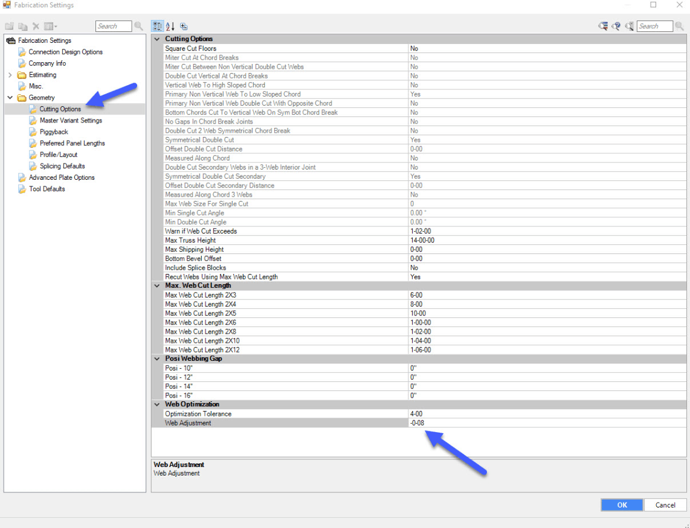Screen dimensions: 690x528
Task: Click the new folder icon above the tree
Action: coord(10,27)
